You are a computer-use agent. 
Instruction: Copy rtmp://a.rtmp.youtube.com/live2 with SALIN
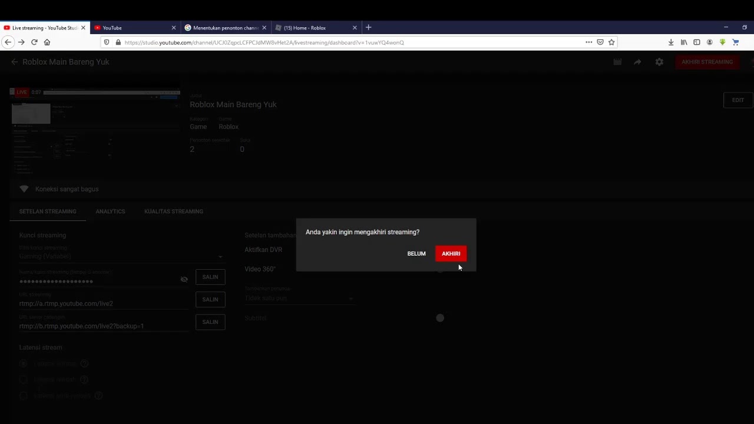click(x=210, y=299)
